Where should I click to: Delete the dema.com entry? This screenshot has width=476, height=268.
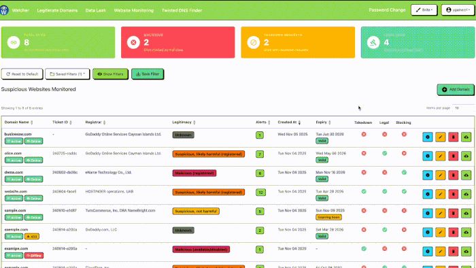[454, 175]
